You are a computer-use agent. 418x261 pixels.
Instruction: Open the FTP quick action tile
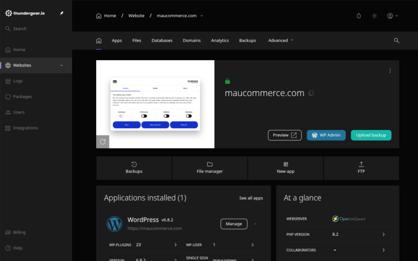[361, 168]
